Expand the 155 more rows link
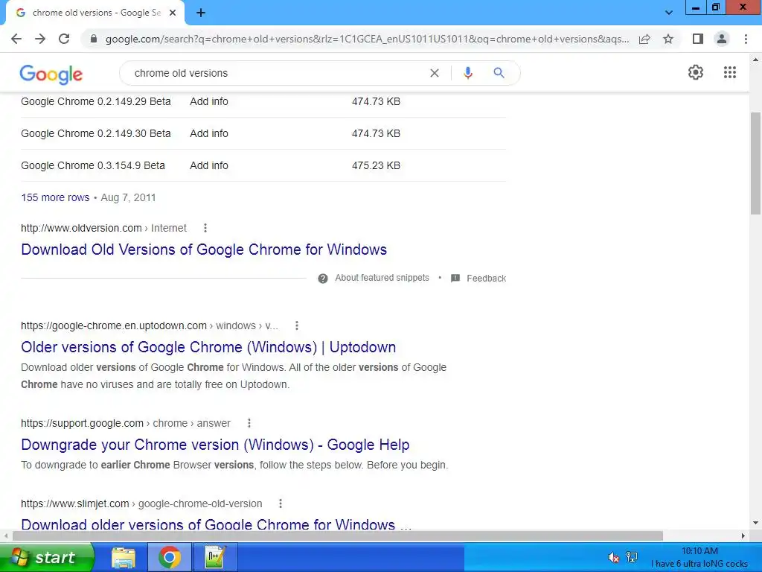Viewport: 762px width, 572px height. pyautogui.click(x=55, y=197)
